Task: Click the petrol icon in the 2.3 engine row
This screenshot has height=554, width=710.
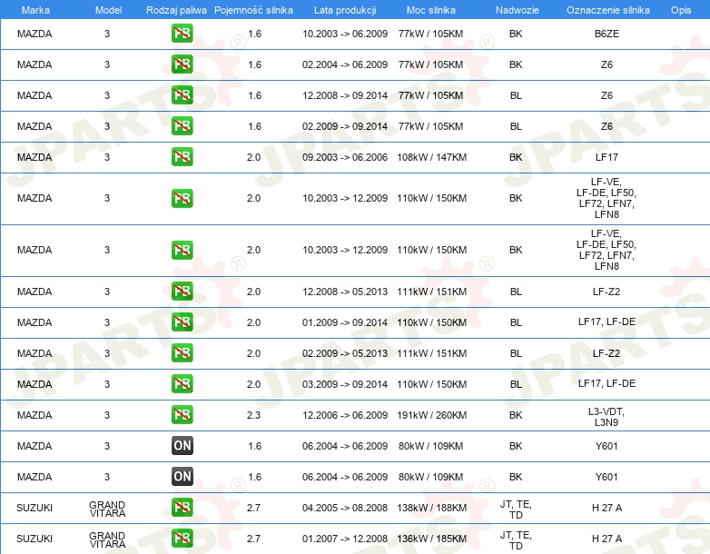Action: (182, 414)
